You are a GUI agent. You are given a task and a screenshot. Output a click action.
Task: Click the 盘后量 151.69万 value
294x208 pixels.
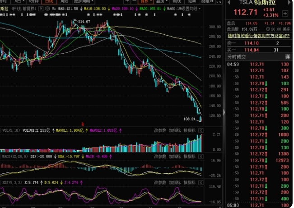click(x=249, y=29)
